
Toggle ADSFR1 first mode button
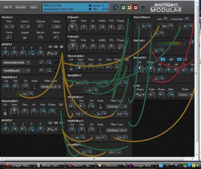[50, 47]
